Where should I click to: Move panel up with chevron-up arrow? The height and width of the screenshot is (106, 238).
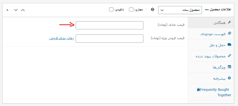point(23,10)
